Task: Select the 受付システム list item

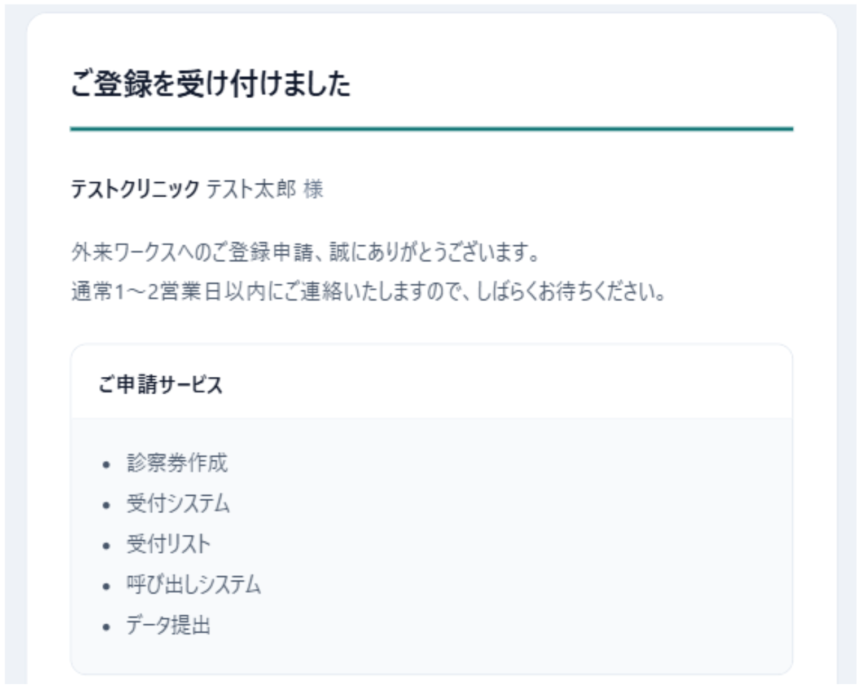Action: [x=178, y=504]
